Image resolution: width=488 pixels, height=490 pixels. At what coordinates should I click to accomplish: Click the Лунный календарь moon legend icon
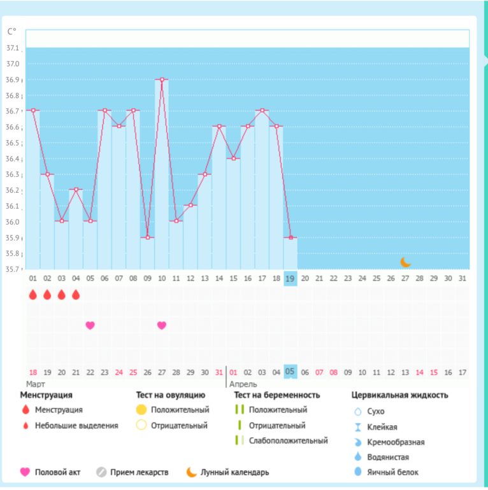pyautogui.click(x=191, y=472)
